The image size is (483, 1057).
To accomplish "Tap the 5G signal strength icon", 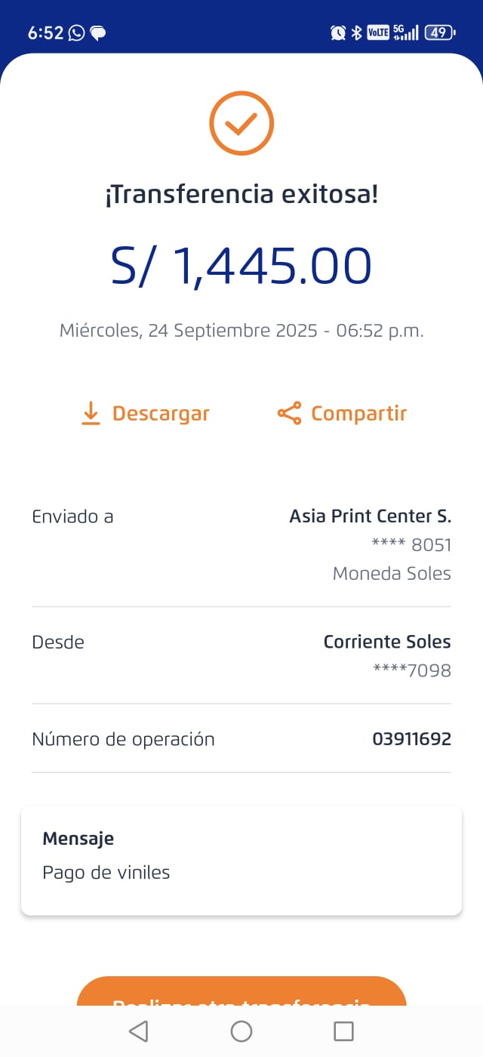I will pyautogui.click(x=406, y=32).
